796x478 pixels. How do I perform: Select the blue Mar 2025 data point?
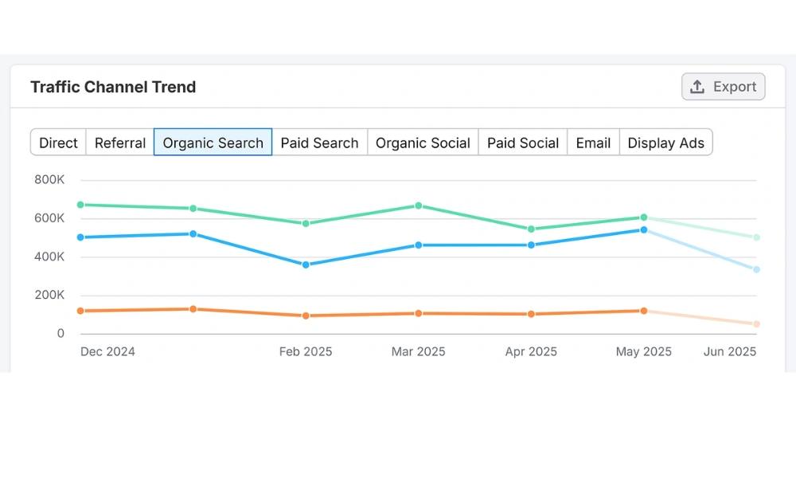(x=418, y=245)
